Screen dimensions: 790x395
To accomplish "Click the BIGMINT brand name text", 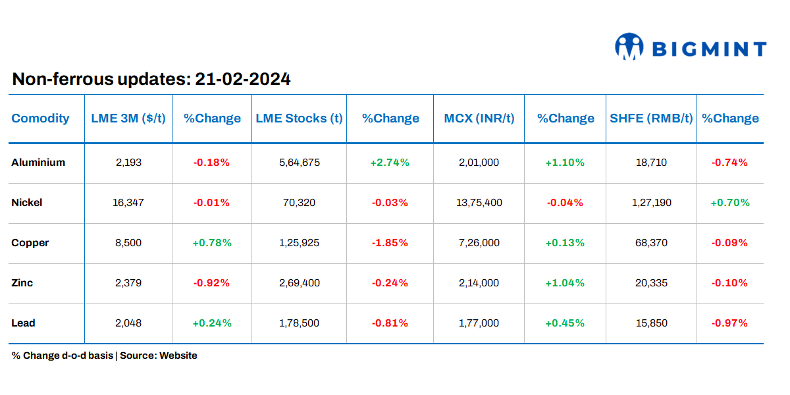I will pos(708,49).
